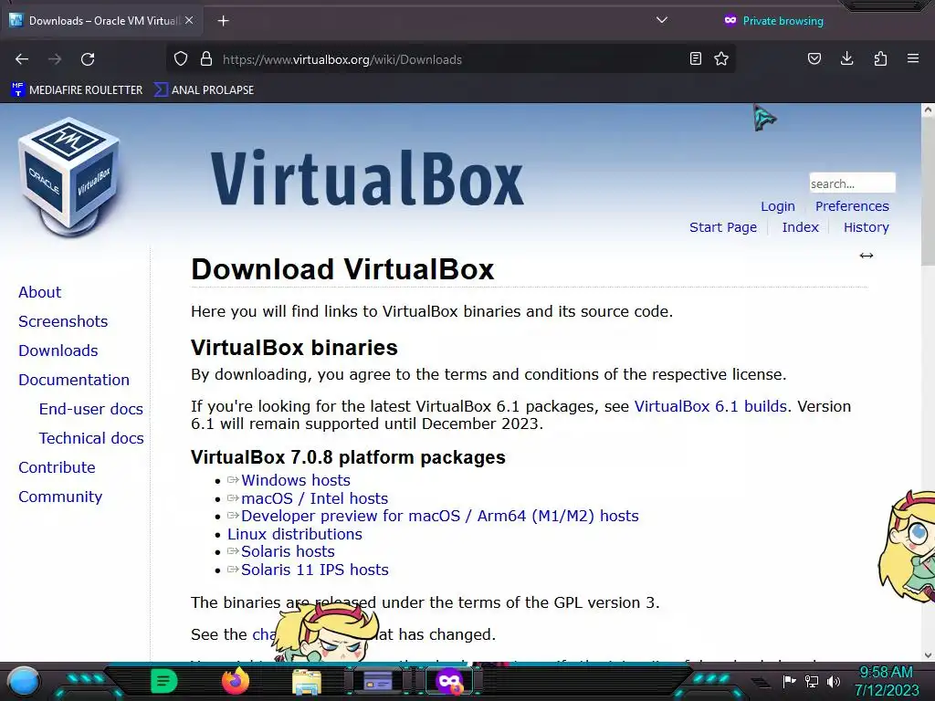Open the tracking protection shield icon
This screenshot has height=701, width=935.
click(x=181, y=59)
